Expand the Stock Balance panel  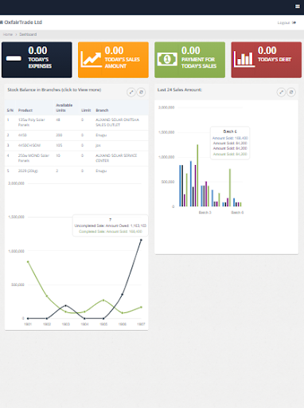(x=131, y=92)
